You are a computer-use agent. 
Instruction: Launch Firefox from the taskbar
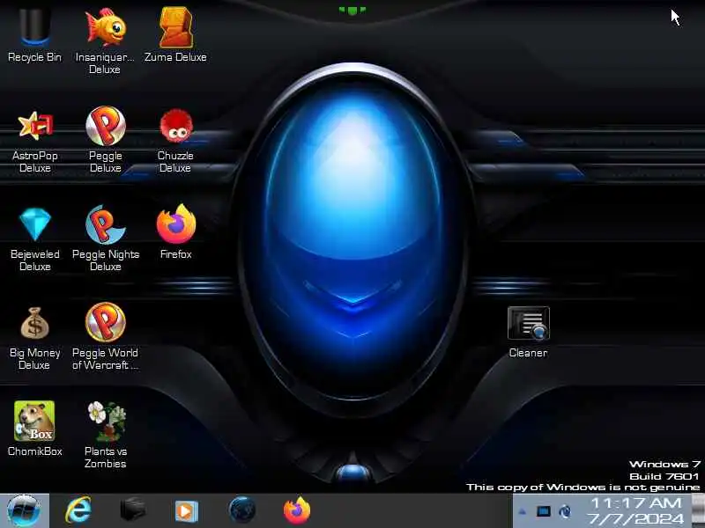click(x=297, y=510)
